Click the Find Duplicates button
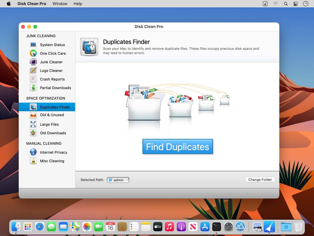Viewport: 314px width, 236px height. tap(178, 147)
